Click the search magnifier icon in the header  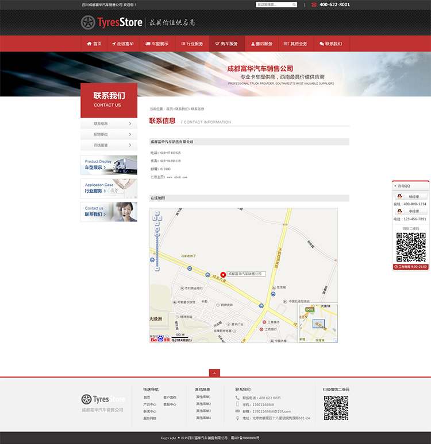[x=294, y=5]
